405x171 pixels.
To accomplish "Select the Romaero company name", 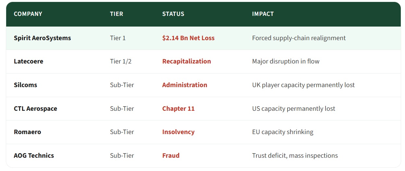I will (27, 132).
